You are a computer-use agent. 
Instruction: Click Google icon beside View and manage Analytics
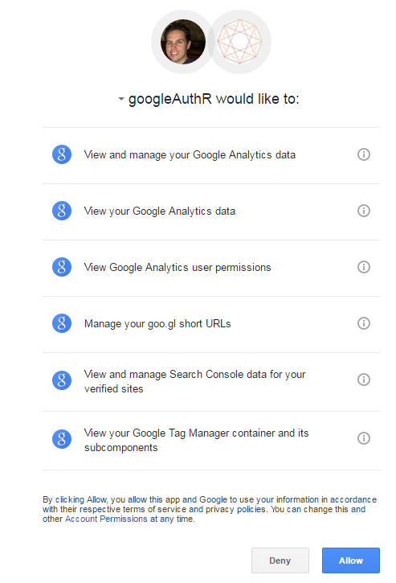tap(62, 154)
